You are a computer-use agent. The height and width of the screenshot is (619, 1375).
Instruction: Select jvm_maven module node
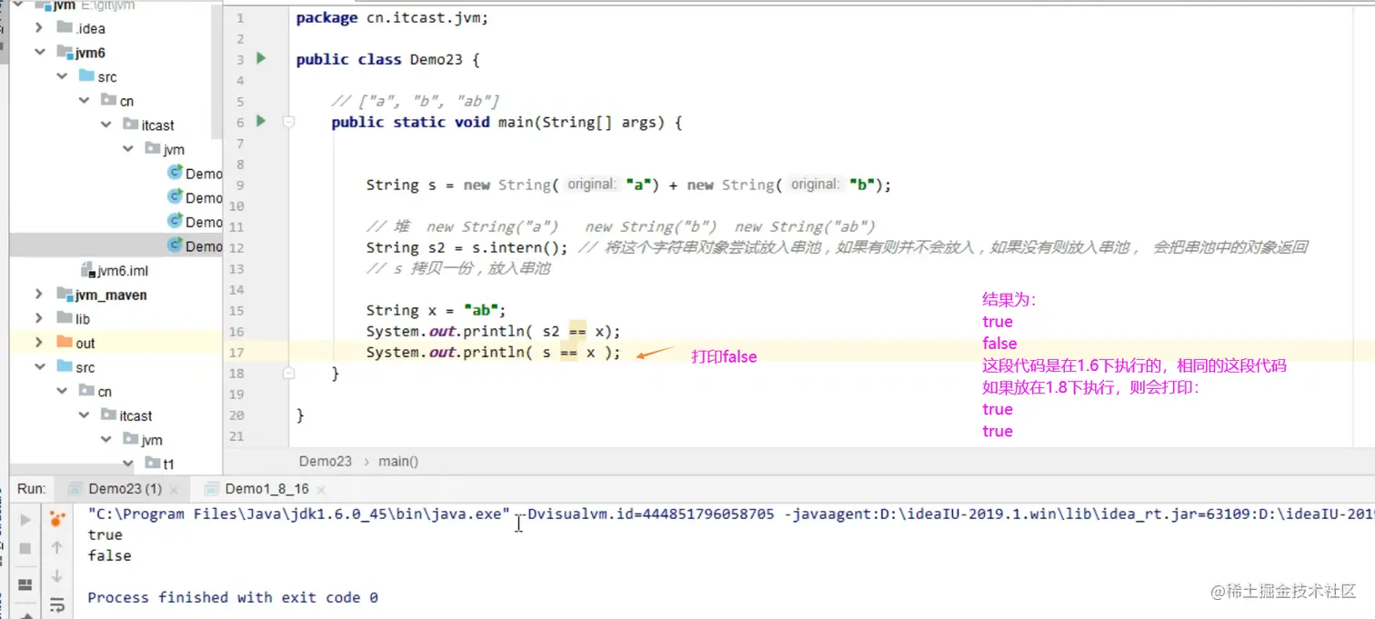pos(101,295)
